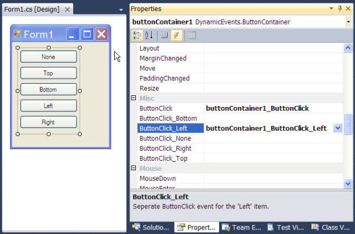
Task: Open the Properties window position dropdown arrow
Action: click(331, 9)
